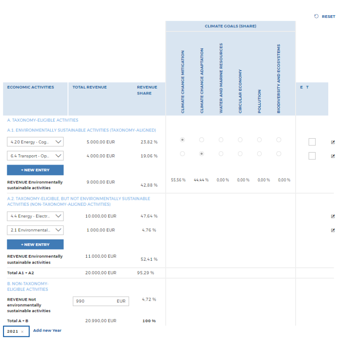Click the A. Taxonomy-Eligible Activities heading
347x344 pixels.
click(x=43, y=120)
